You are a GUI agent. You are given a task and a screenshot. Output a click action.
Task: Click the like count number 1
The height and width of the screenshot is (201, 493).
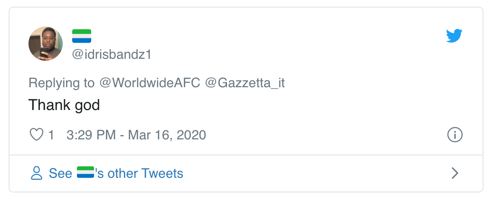[51, 135]
